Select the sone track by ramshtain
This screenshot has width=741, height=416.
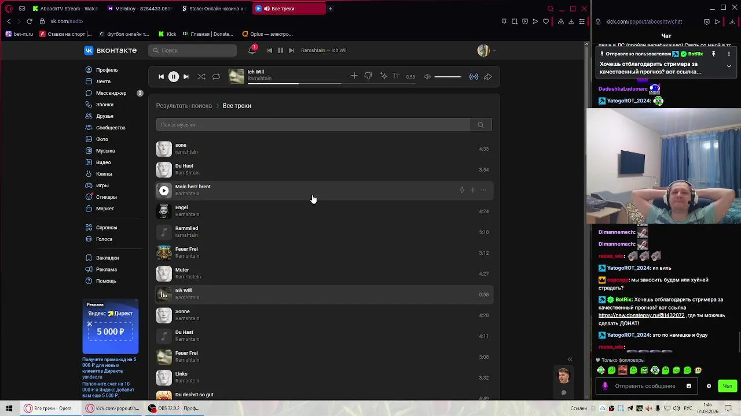[324, 148]
